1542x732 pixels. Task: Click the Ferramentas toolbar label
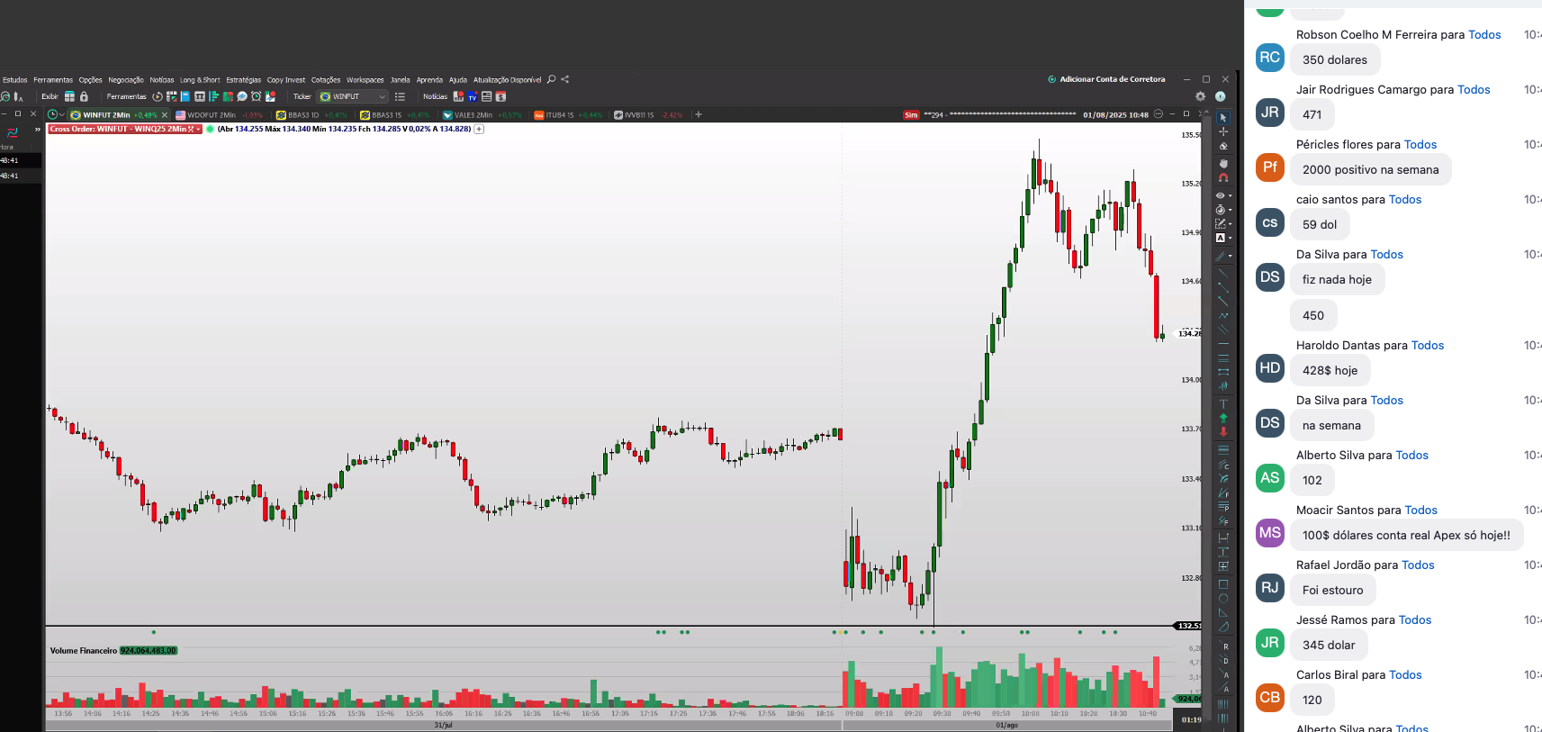[x=126, y=96]
